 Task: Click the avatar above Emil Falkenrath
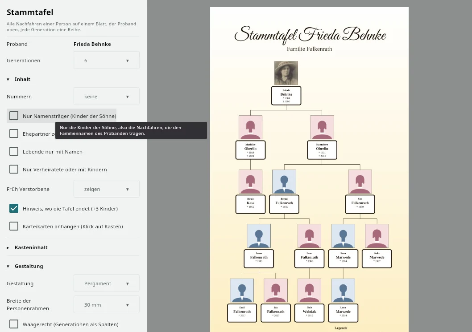click(x=242, y=290)
